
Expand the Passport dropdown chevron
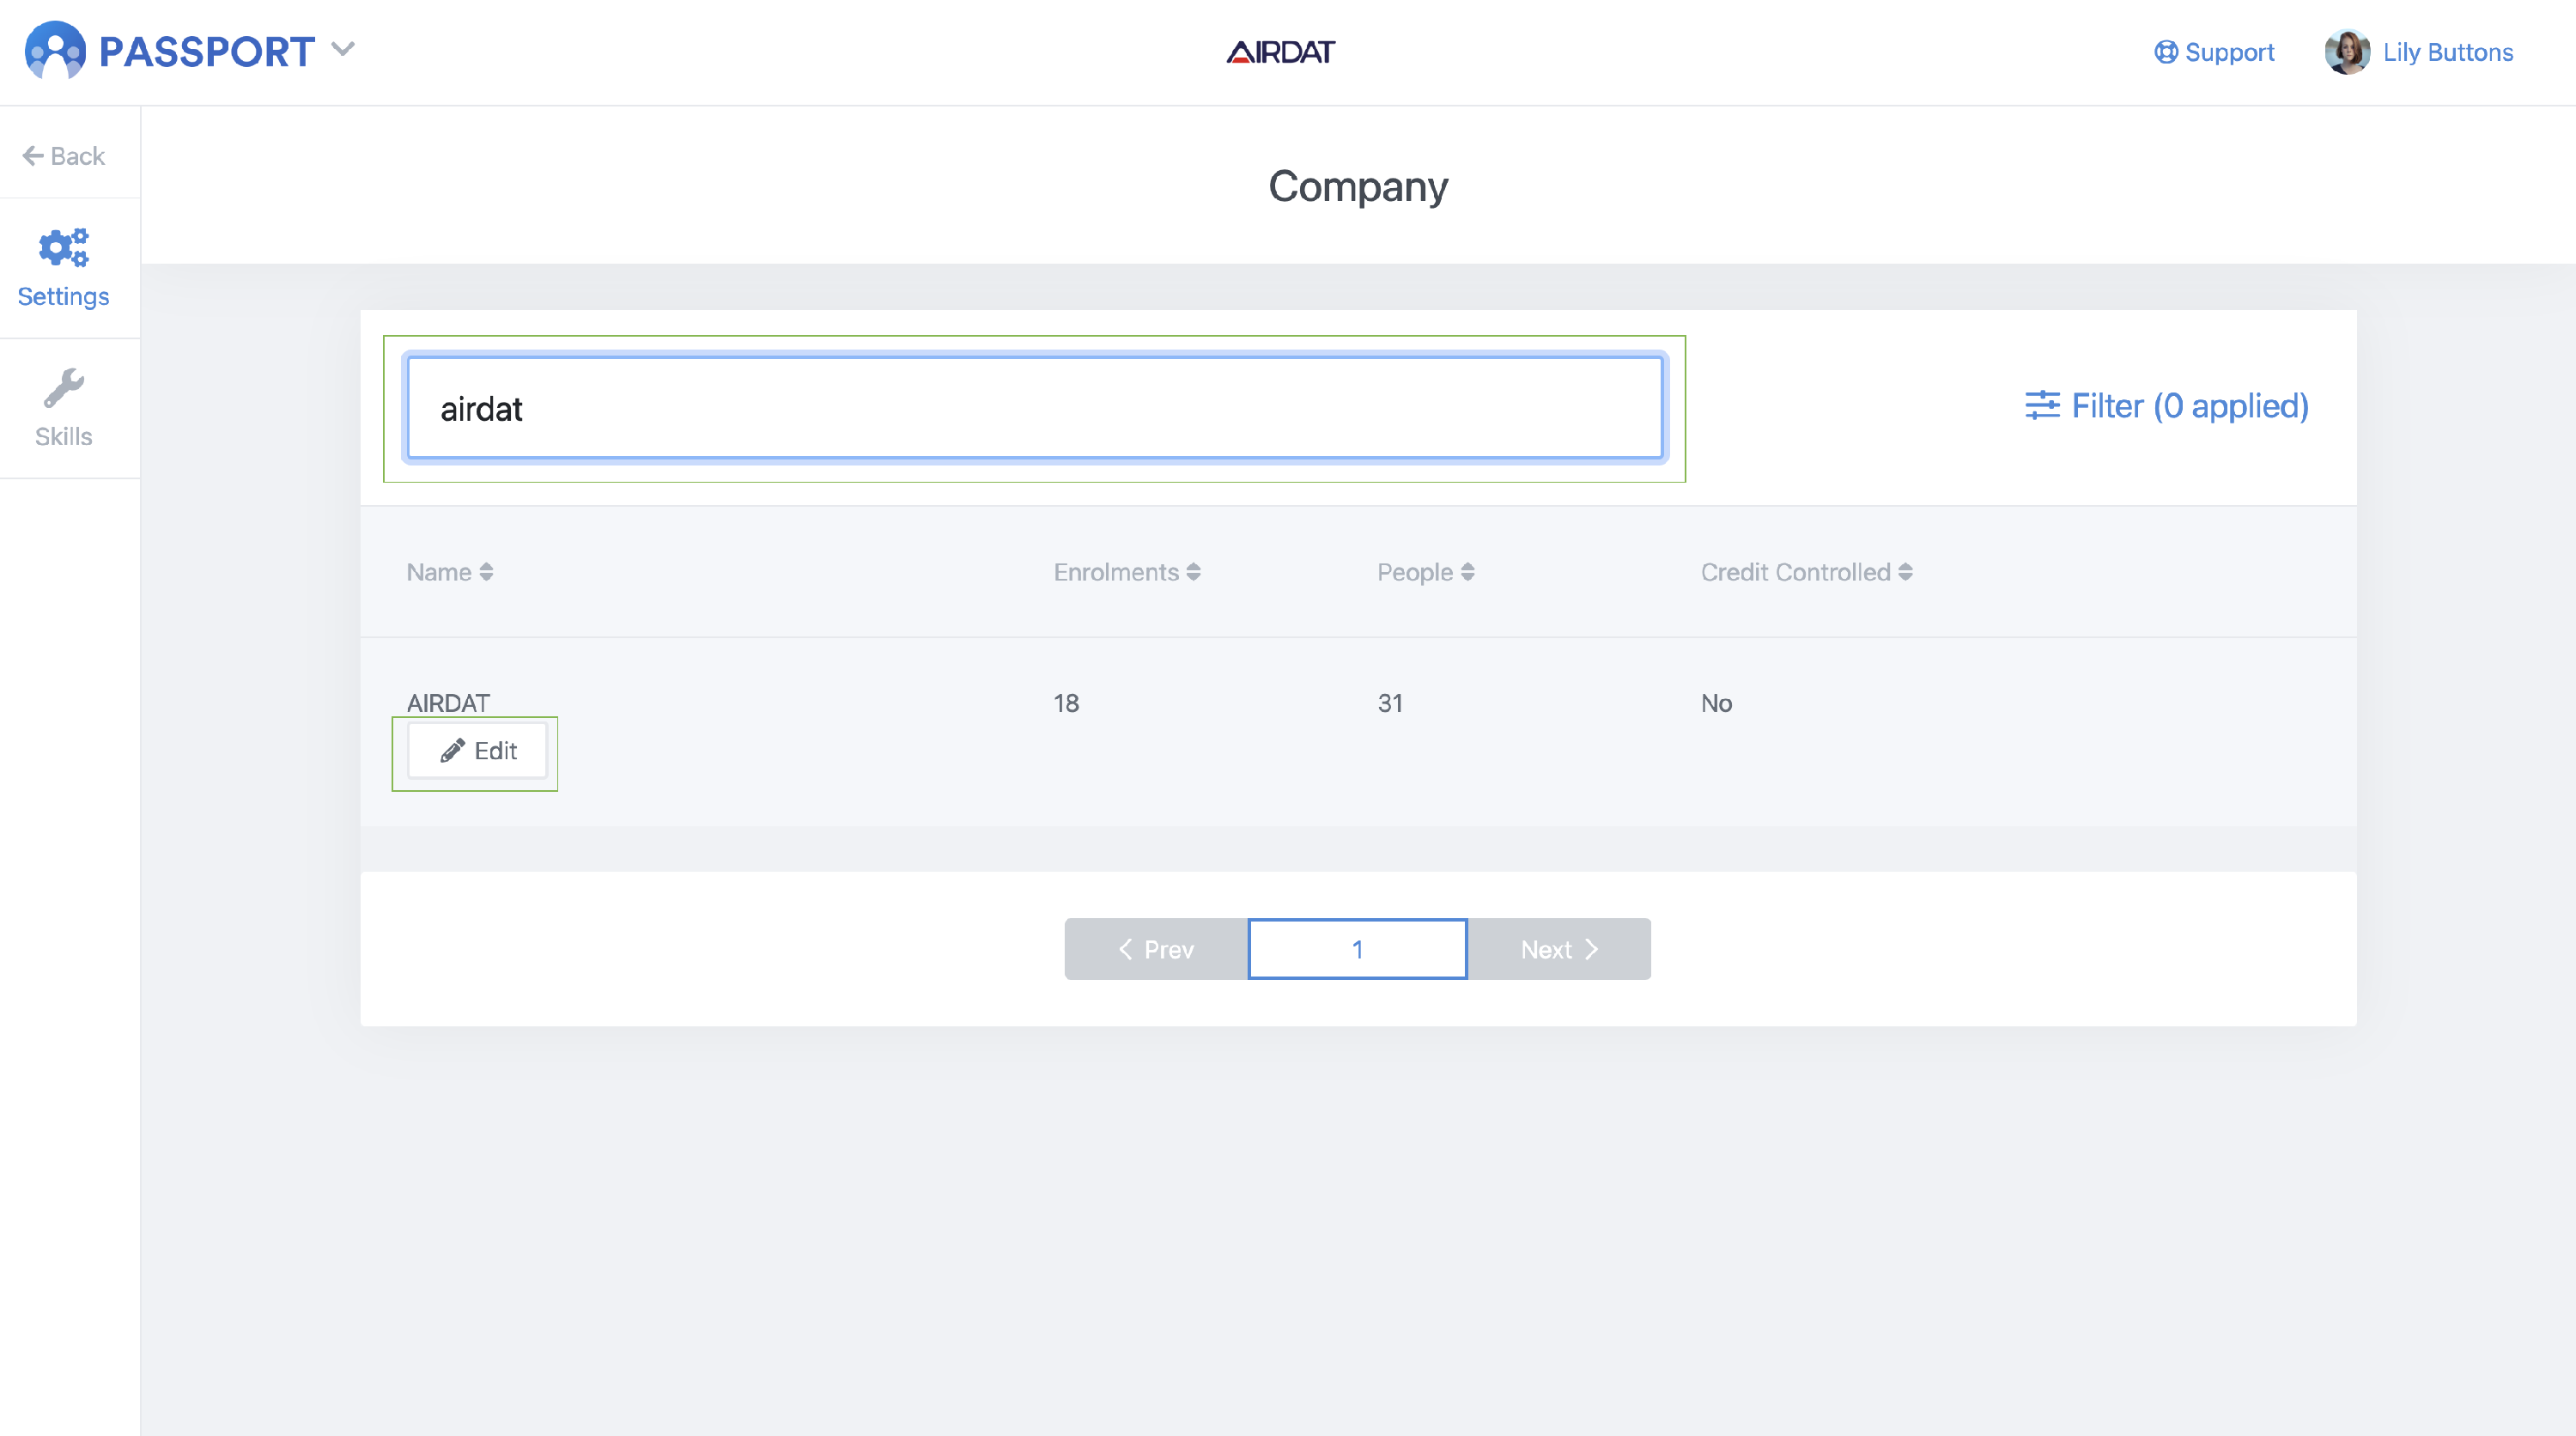click(x=343, y=49)
